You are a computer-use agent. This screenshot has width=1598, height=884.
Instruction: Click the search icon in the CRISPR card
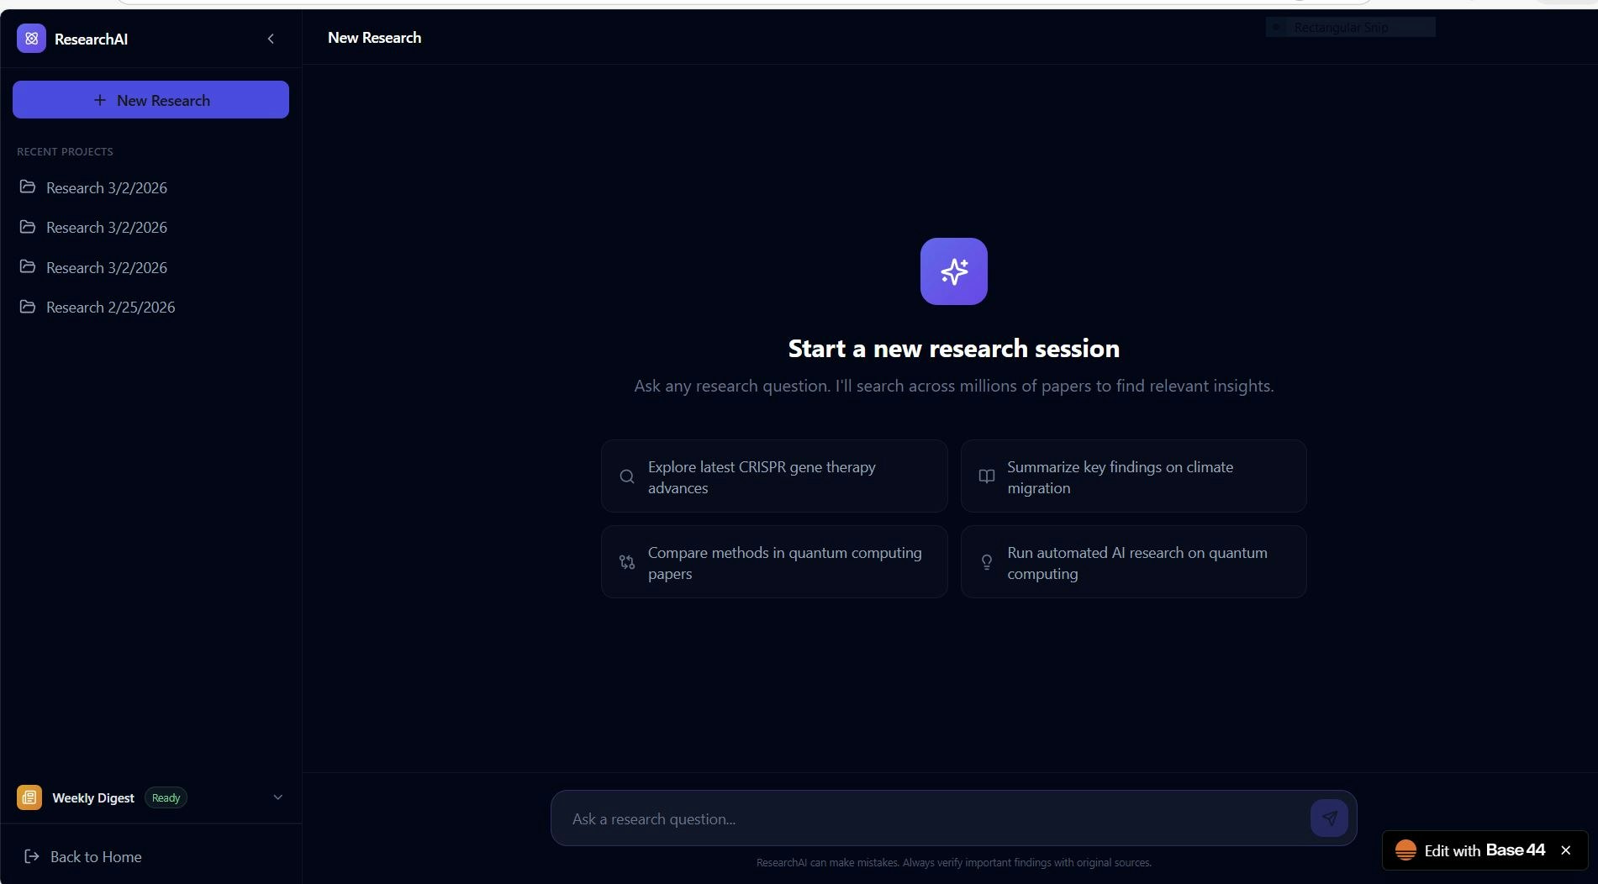click(627, 476)
